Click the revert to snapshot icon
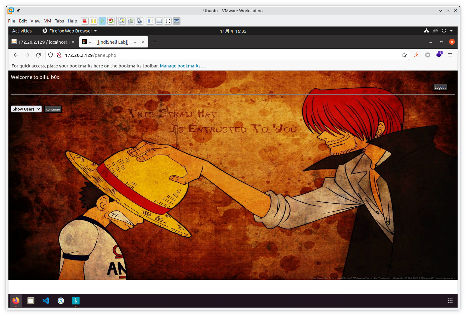The width and height of the screenshot is (466, 316). click(131, 21)
